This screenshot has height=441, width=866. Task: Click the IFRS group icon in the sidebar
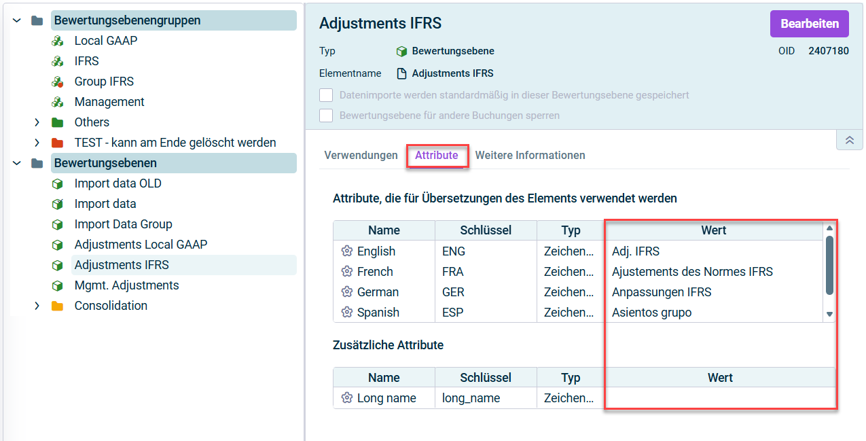point(58,60)
